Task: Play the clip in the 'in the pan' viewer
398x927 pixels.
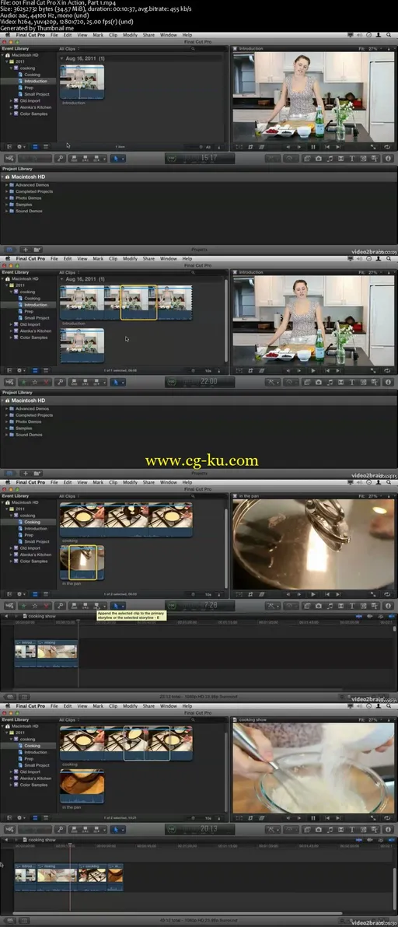Action: 313,594
